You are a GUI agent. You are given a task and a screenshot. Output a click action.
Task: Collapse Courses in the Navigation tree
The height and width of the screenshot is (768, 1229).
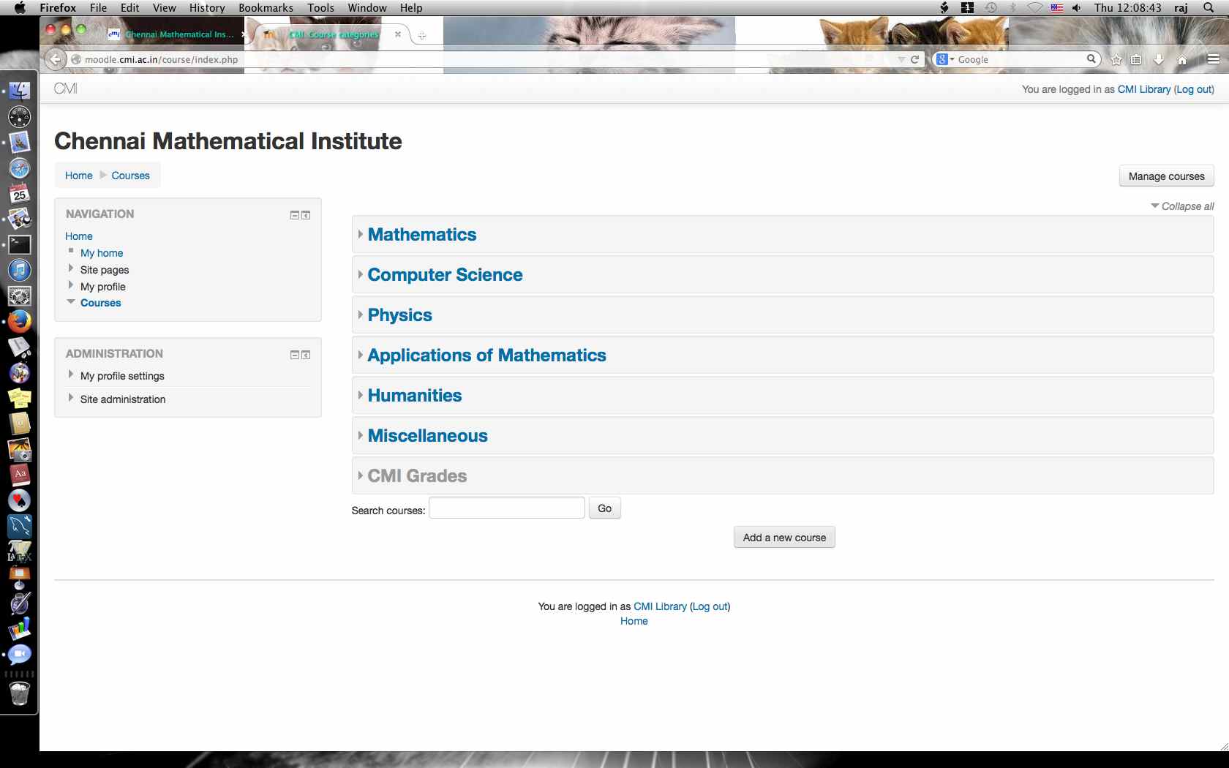(x=71, y=301)
